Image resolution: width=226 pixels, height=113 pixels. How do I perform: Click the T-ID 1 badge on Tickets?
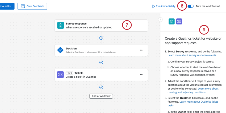click(x=69, y=73)
